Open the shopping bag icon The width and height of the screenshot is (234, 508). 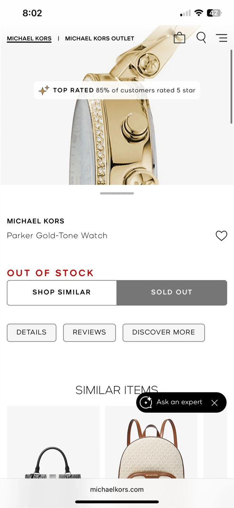(179, 38)
